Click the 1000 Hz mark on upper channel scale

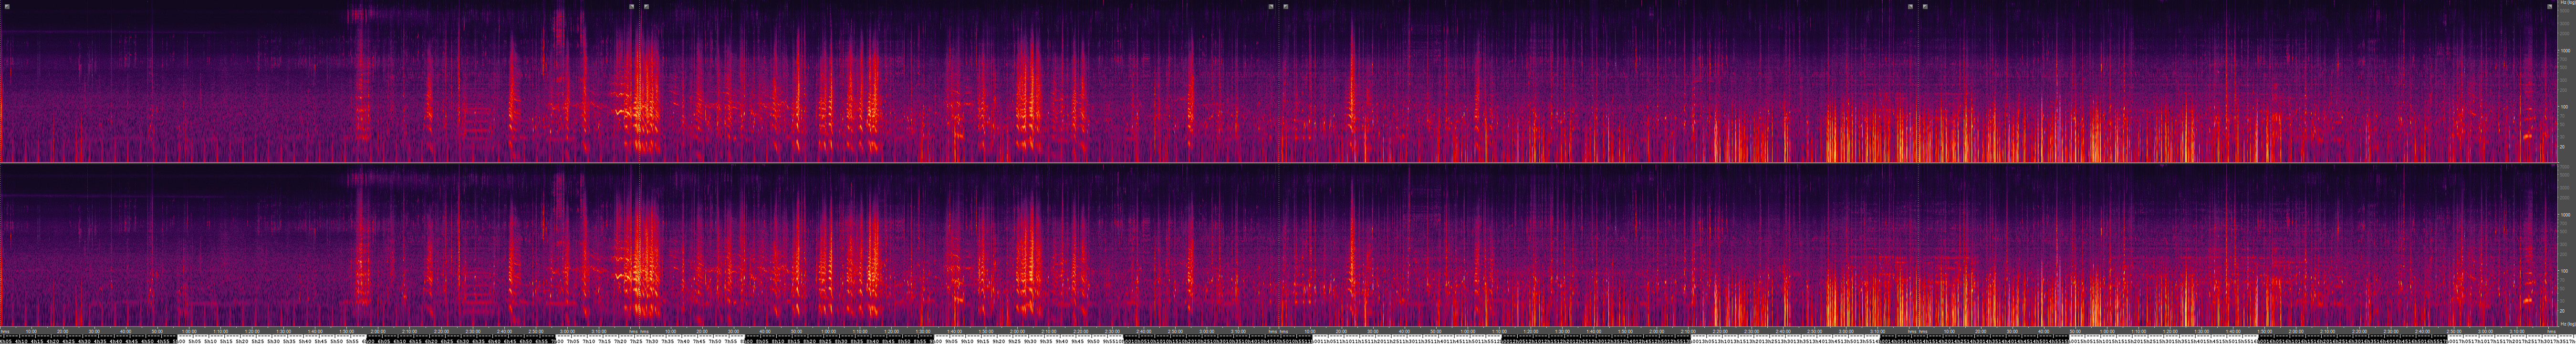2566,50
